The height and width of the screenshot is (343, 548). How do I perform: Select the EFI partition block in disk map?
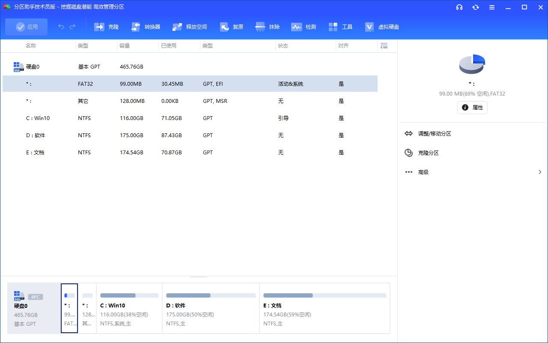point(69,308)
